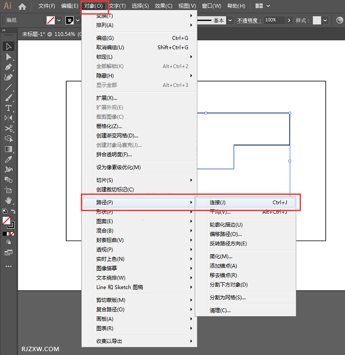The image size is (345, 355).
Task: Choose 轮廓化描边(U) menu item
Action: (x=246, y=225)
